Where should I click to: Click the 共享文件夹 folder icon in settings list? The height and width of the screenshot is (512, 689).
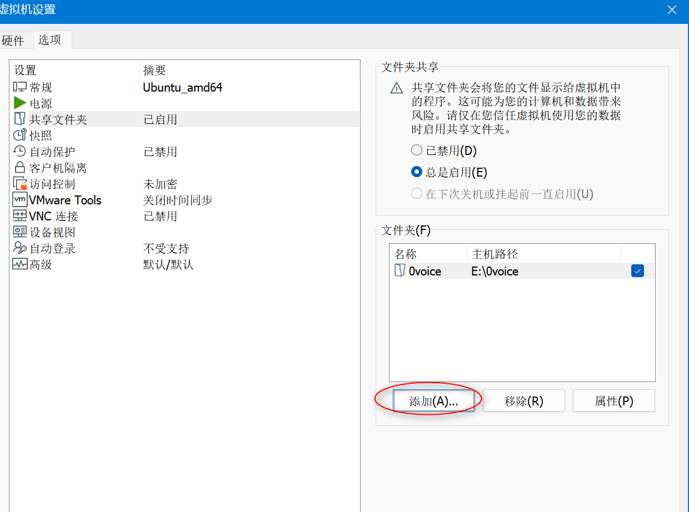[20, 119]
